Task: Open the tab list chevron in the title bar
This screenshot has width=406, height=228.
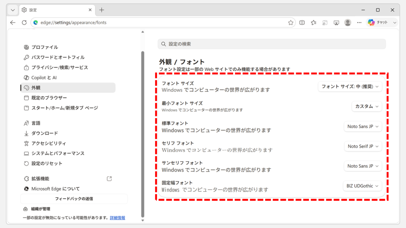Action: click(x=13, y=10)
